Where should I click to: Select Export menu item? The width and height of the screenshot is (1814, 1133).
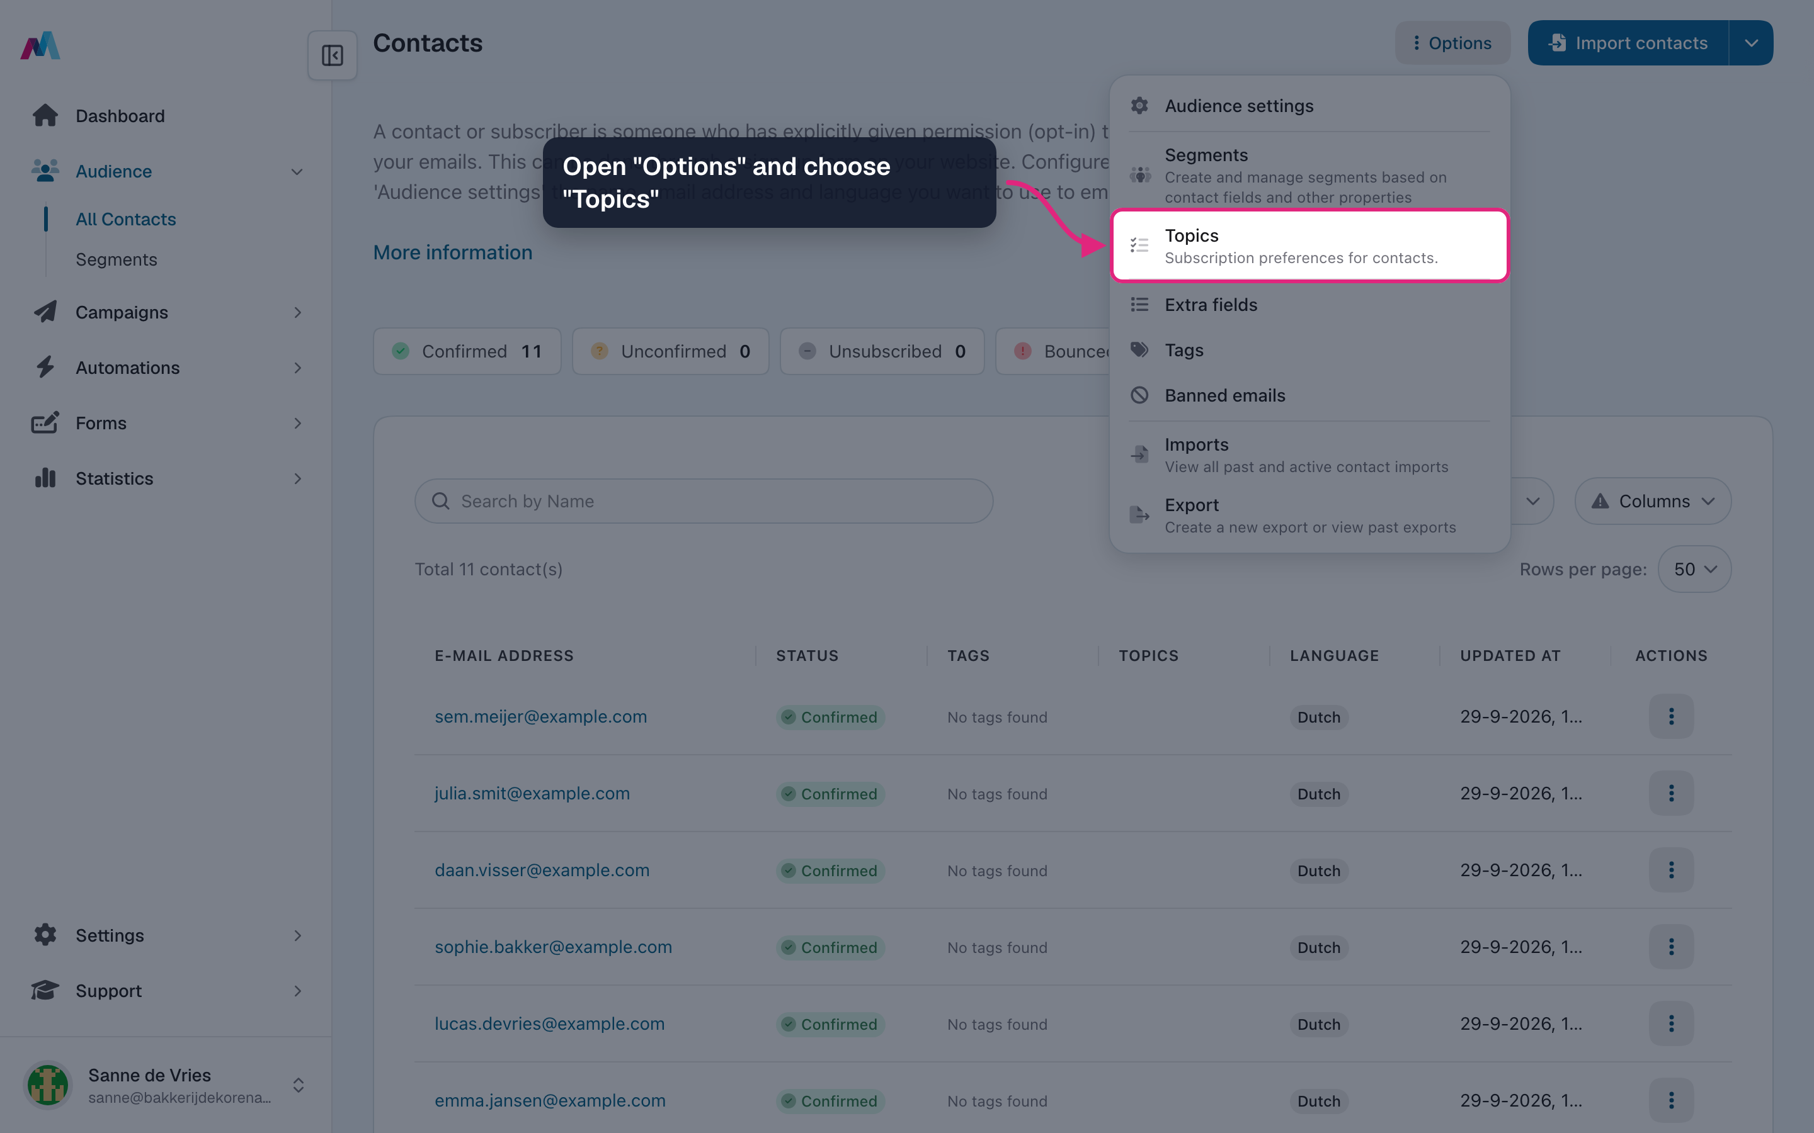pyautogui.click(x=1309, y=516)
